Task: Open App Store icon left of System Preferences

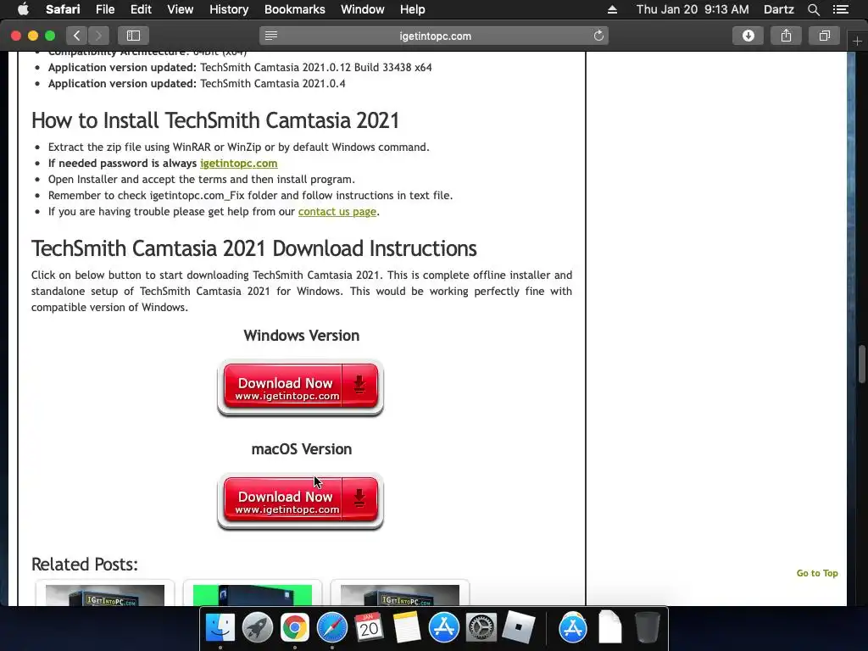Action: click(x=443, y=628)
